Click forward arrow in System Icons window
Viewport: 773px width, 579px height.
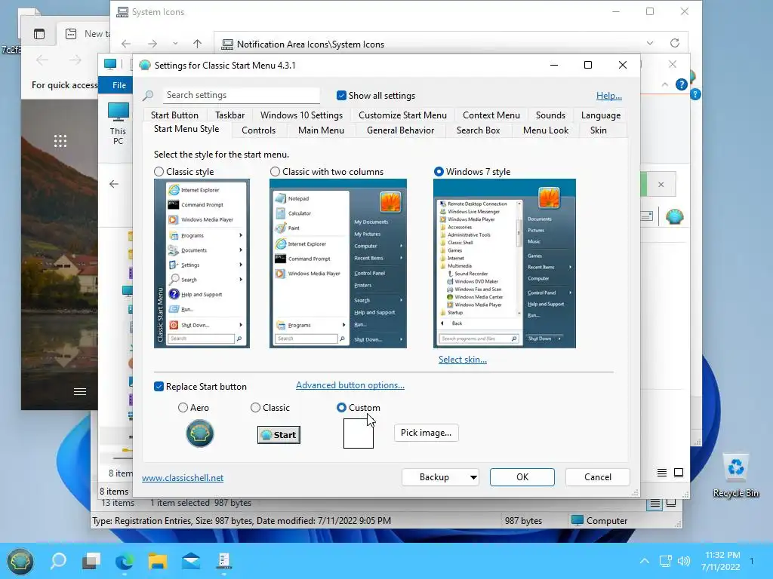point(152,44)
